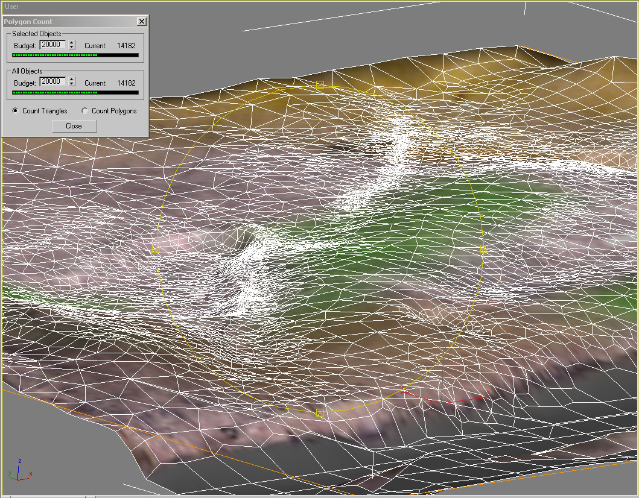Click the Selected Objects Budget input field
This screenshot has width=639, height=498.
pos(52,45)
